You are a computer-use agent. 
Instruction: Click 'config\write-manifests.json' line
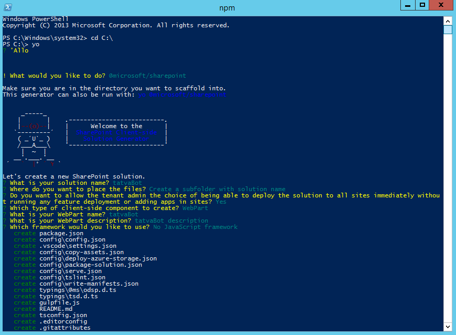[89, 284]
